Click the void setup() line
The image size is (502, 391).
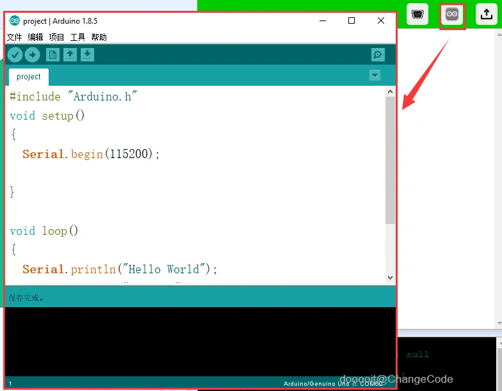click(47, 115)
